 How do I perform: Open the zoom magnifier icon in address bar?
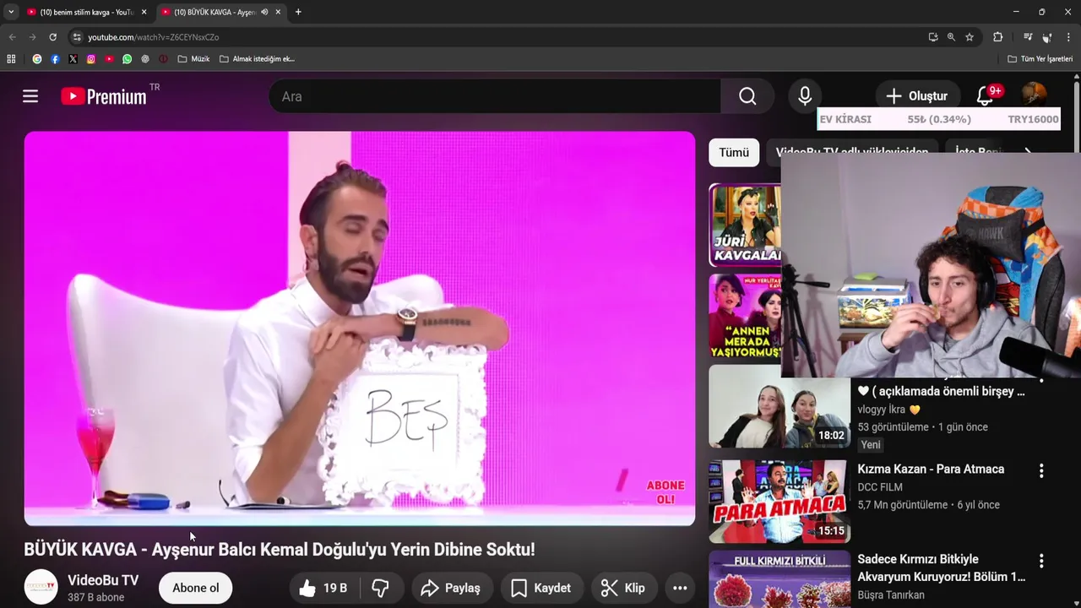click(951, 37)
